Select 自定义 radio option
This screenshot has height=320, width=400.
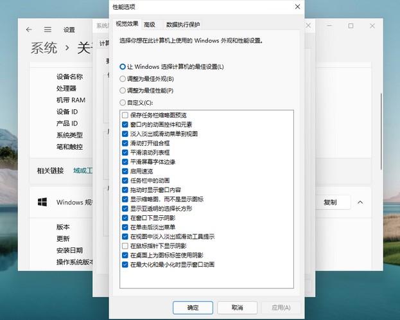(x=123, y=103)
